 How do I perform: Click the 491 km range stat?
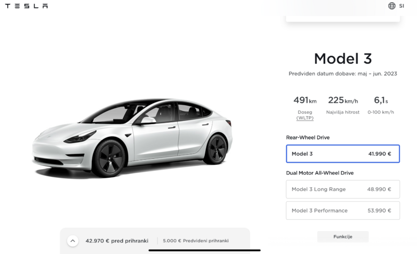[x=305, y=100]
